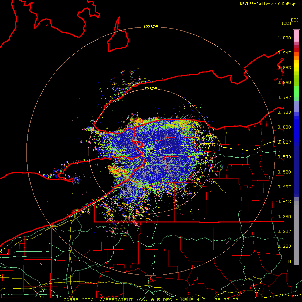Click the 0.893 scale value
The width and height of the screenshot is (302, 302).
284,67
